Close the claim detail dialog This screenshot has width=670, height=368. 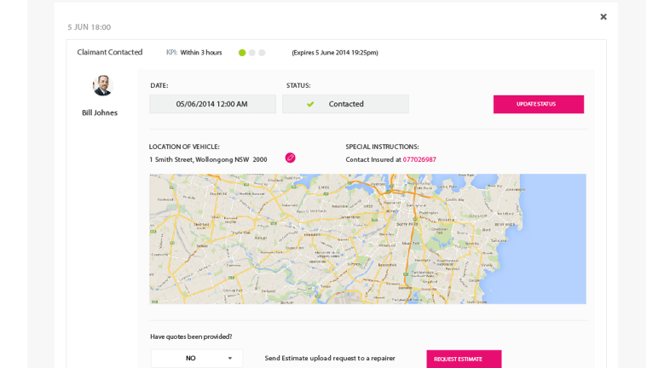point(603,17)
